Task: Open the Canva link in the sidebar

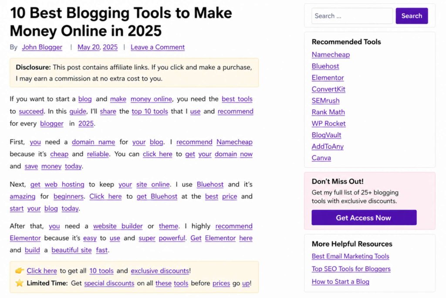Action: click(x=321, y=158)
